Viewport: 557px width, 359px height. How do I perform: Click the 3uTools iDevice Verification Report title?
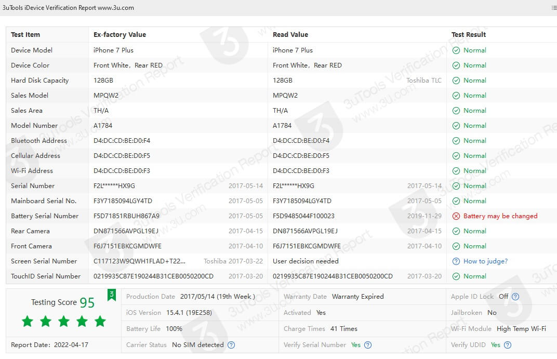68,8
